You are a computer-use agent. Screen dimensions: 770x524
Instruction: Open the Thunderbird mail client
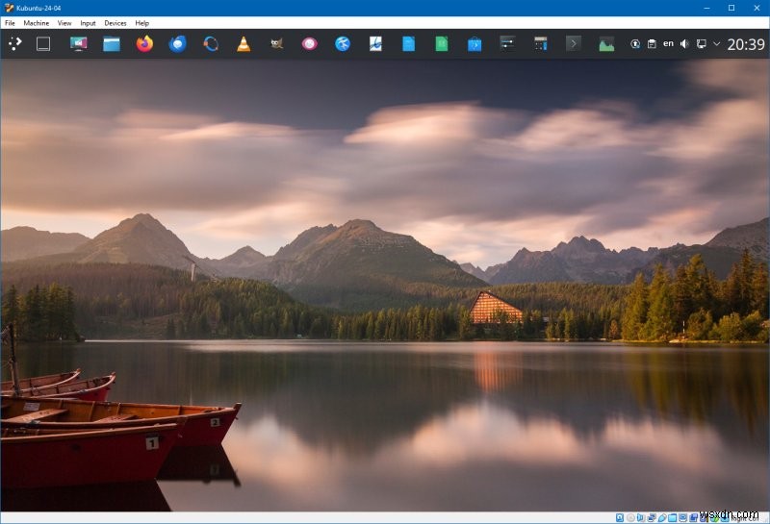coord(178,43)
